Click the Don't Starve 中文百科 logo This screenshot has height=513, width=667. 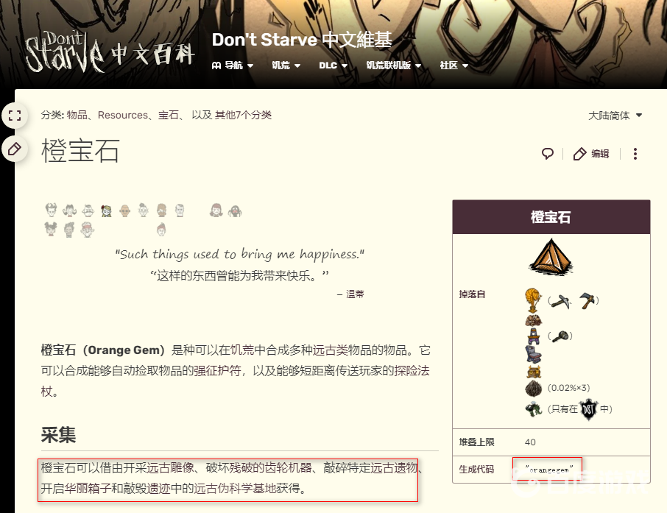pos(110,52)
